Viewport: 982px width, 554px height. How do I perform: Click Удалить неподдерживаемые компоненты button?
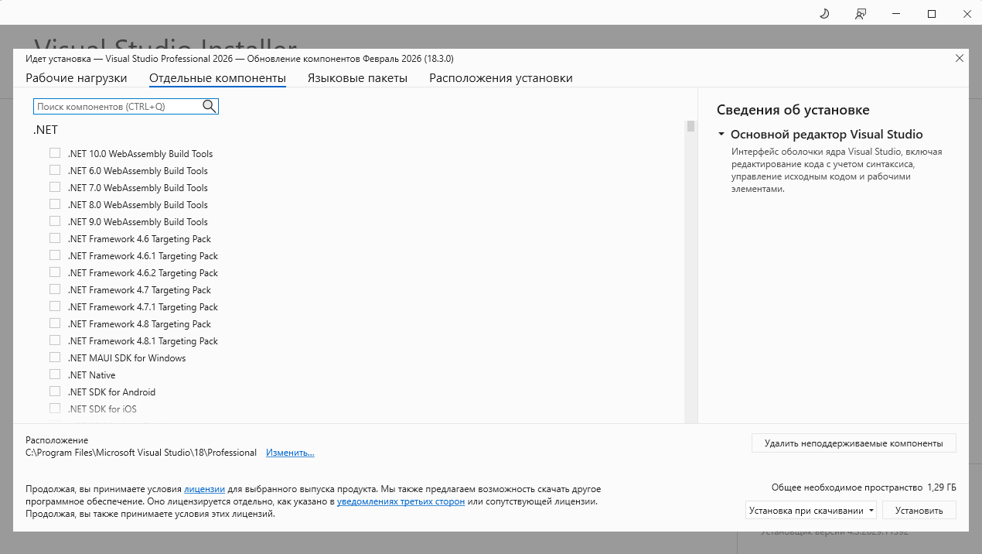tap(854, 443)
